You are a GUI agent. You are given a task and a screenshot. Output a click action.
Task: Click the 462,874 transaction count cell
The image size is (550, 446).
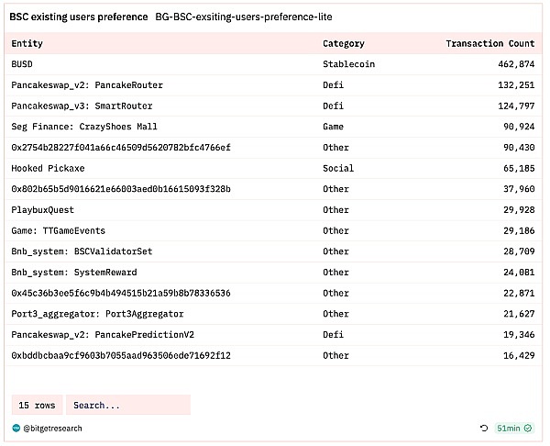pyautogui.click(x=514, y=64)
